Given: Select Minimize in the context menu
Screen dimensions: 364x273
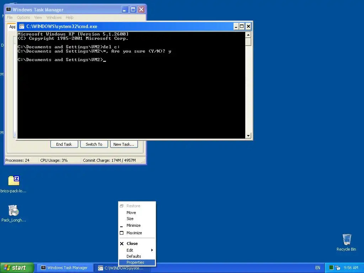Looking at the screenshot, I should click(137, 225).
